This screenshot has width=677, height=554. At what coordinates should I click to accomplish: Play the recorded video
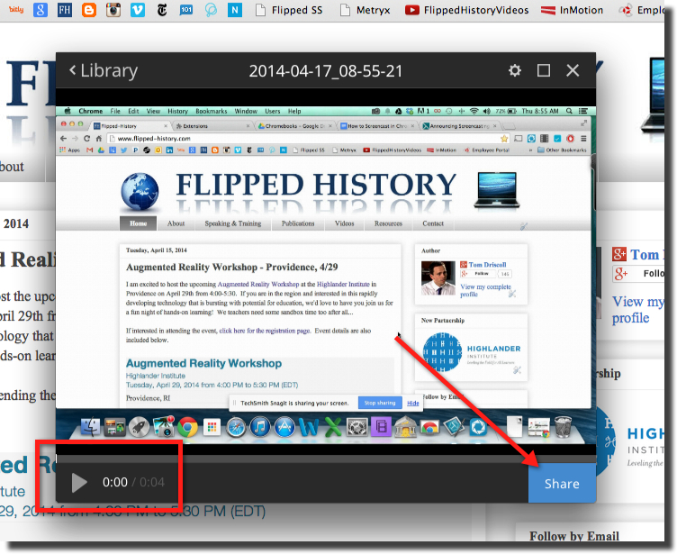pyautogui.click(x=79, y=483)
